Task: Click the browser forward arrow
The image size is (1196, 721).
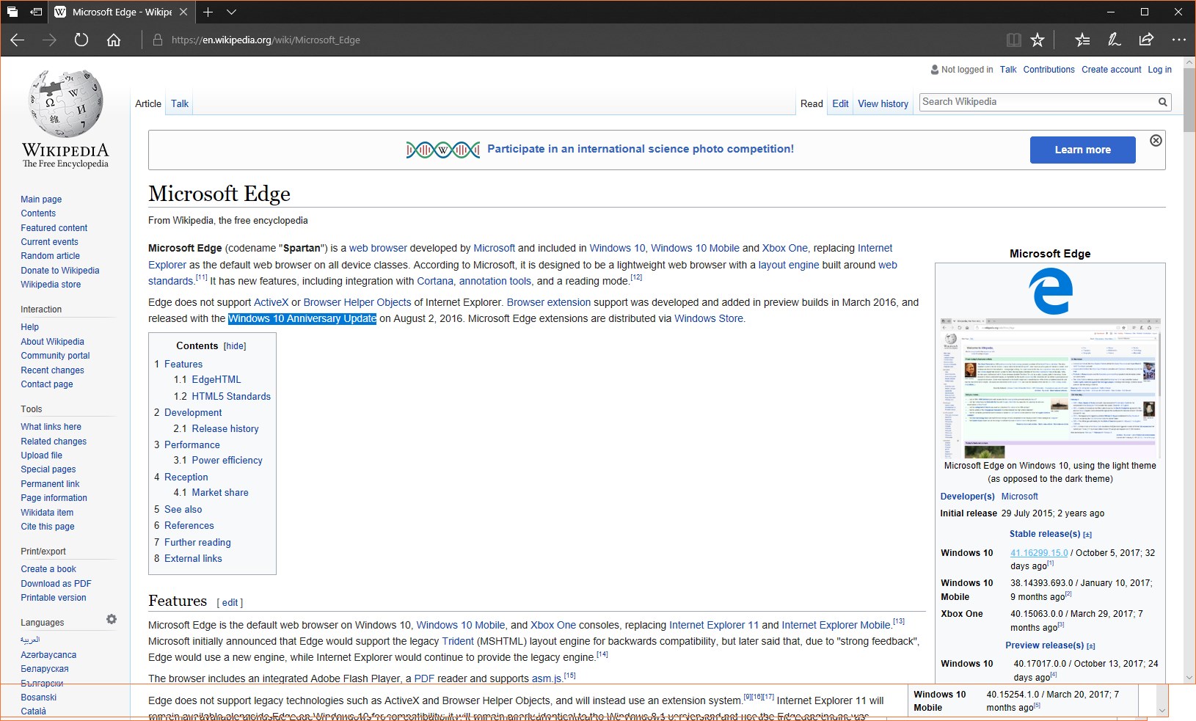Action: click(49, 40)
